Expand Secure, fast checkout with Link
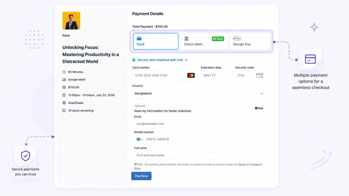This screenshot has height=196, width=349. pos(163,60)
